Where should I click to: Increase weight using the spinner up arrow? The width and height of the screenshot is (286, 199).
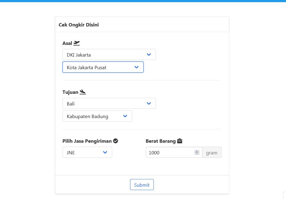coord(197,151)
